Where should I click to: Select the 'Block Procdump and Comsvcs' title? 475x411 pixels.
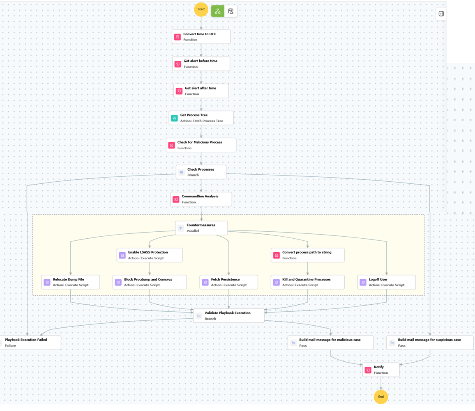point(148,279)
